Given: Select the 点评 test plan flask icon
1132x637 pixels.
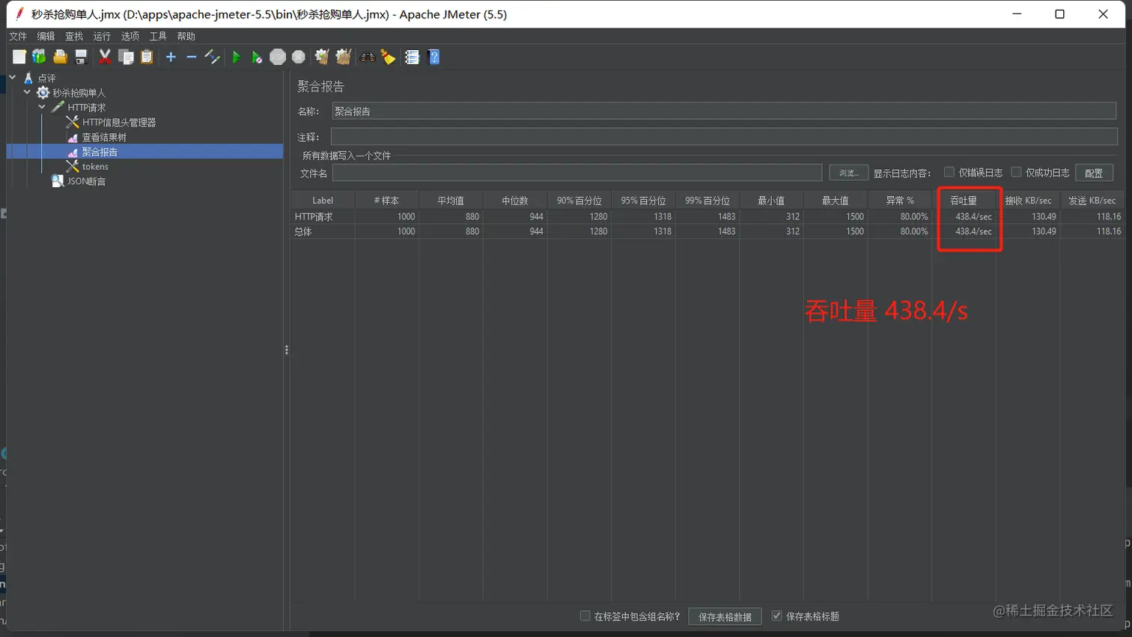Looking at the screenshot, I should tap(28, 78).
